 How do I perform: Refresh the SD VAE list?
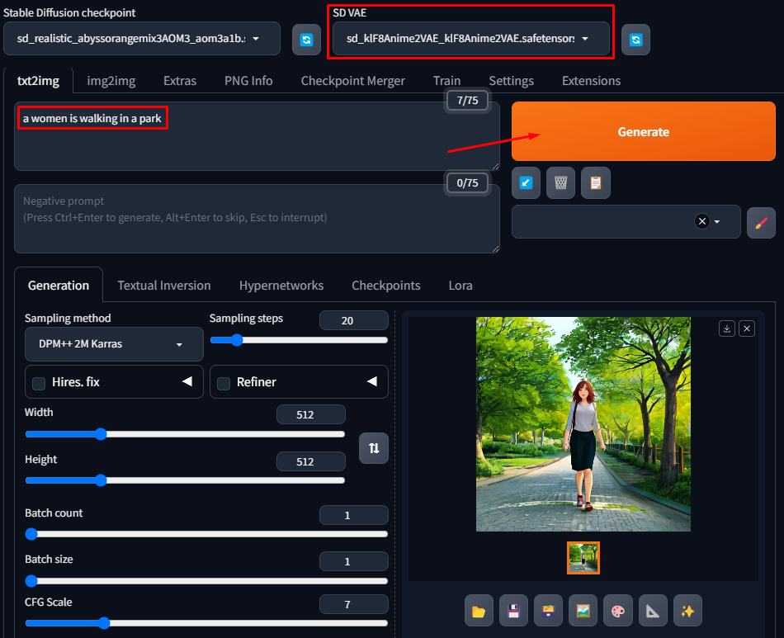(x=635, y=40)
